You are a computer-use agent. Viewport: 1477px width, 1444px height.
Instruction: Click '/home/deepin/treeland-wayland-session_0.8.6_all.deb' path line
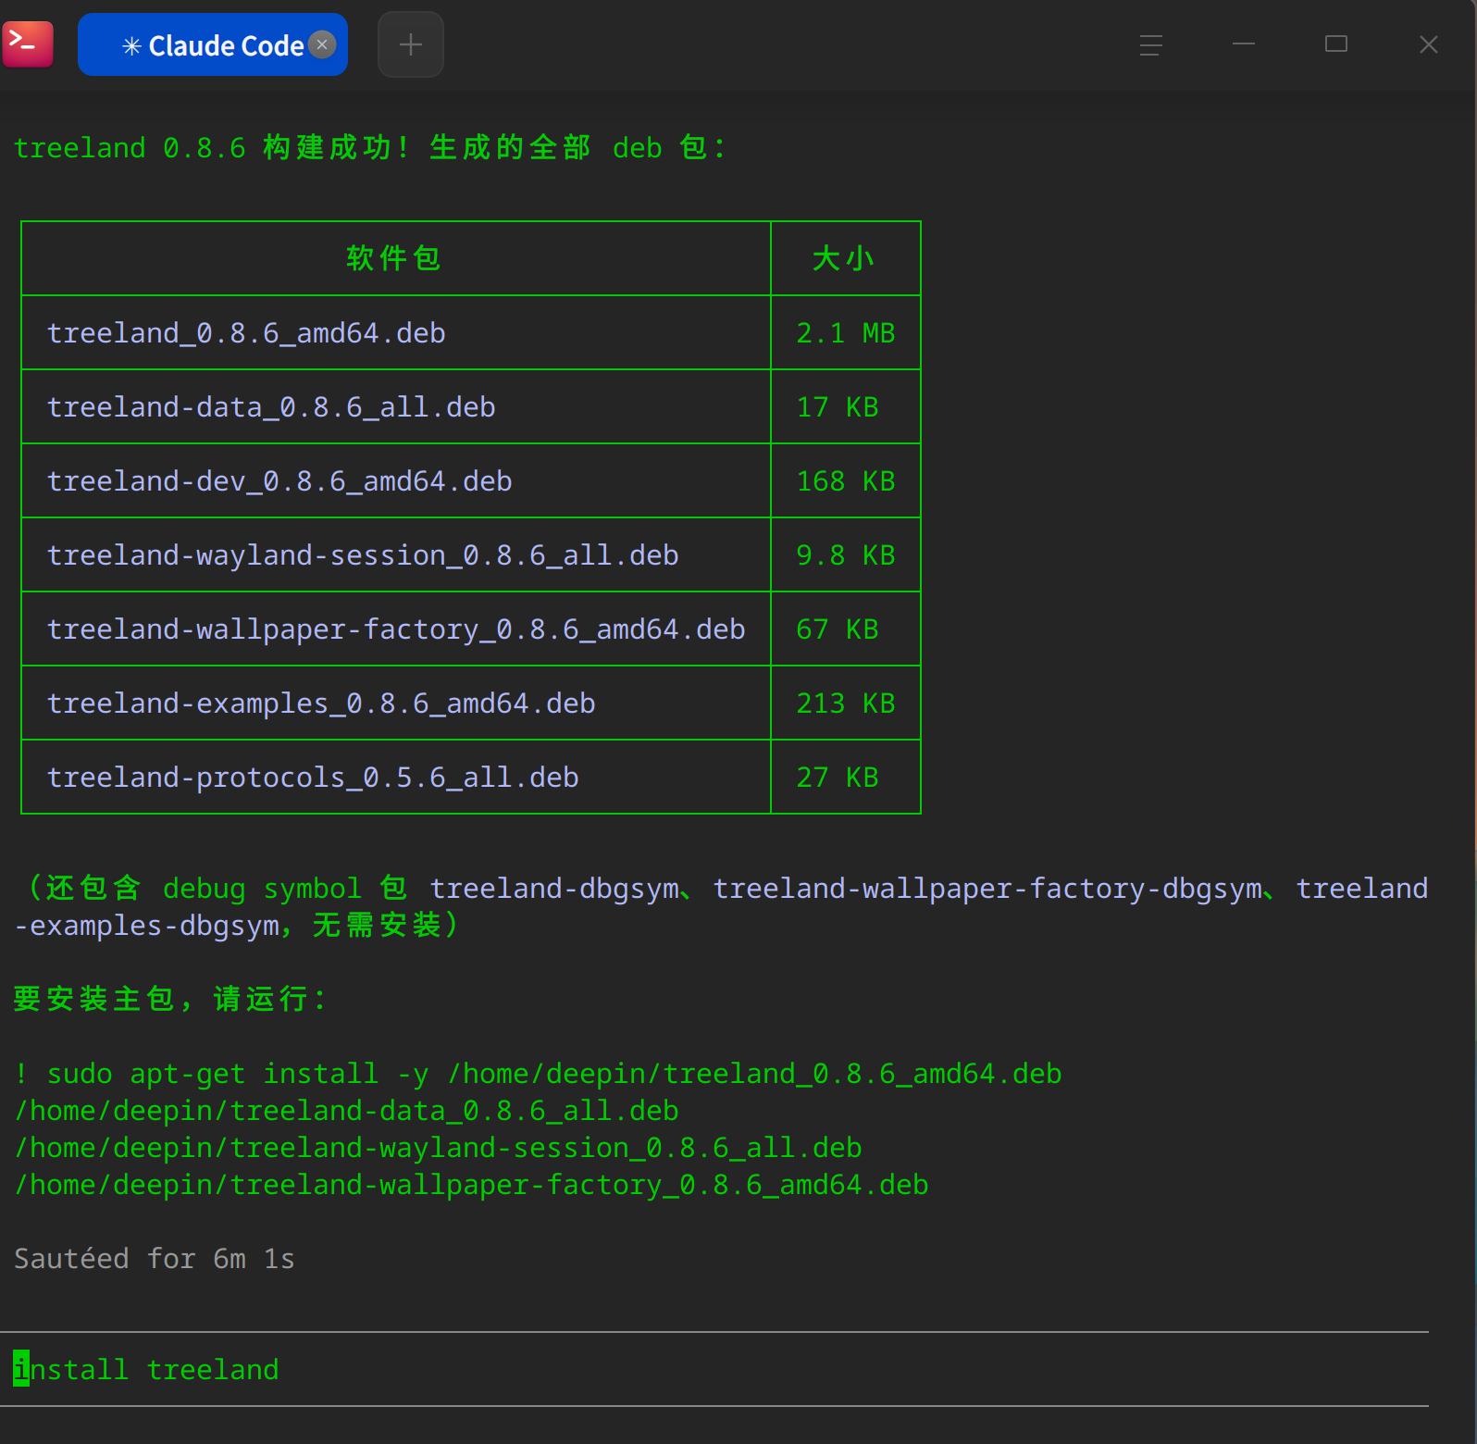pyautogui.click(x=438, y=1148)
